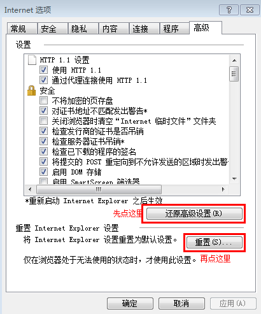Screen dimensions: 261x314
Task: Toggle 启用 DOM 存储 checkbox
Action: pos(43,172)
